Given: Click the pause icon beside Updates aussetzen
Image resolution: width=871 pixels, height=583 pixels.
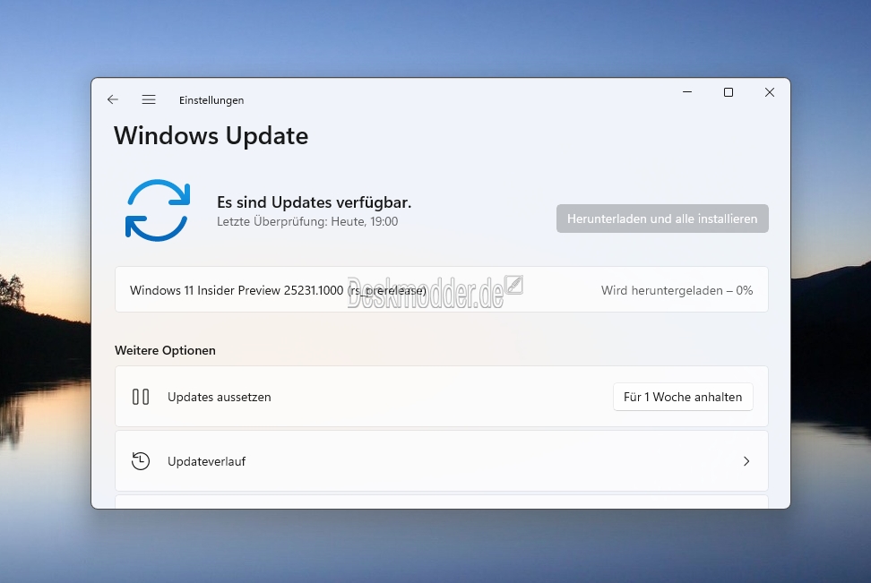Looking at the screenshot, I should coord(141,397).
